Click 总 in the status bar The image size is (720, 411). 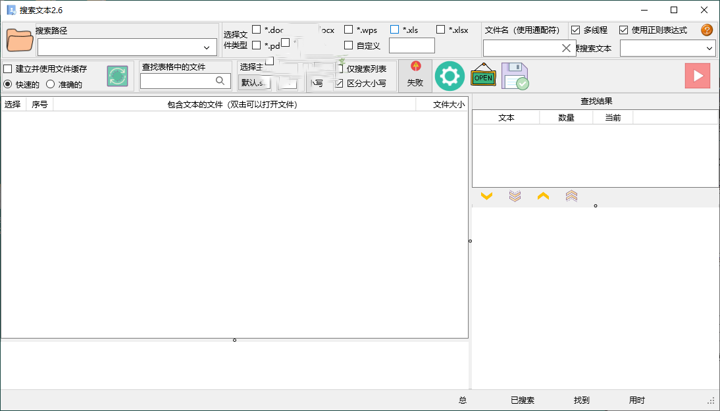point(463,400)
